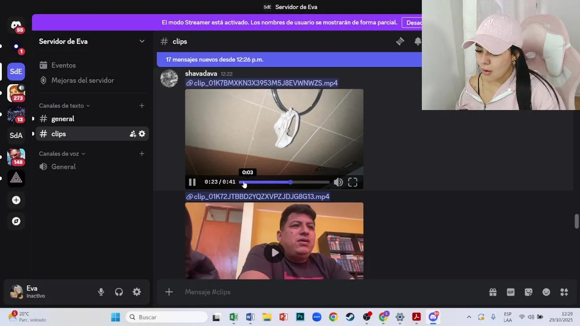Open OBS Studio from taskbar
The image size is (580, 326).
367,317
